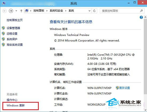Click shield icon beside 系统保护
Viewport: 147px width, 112px height.
click(x=3, y=39)
